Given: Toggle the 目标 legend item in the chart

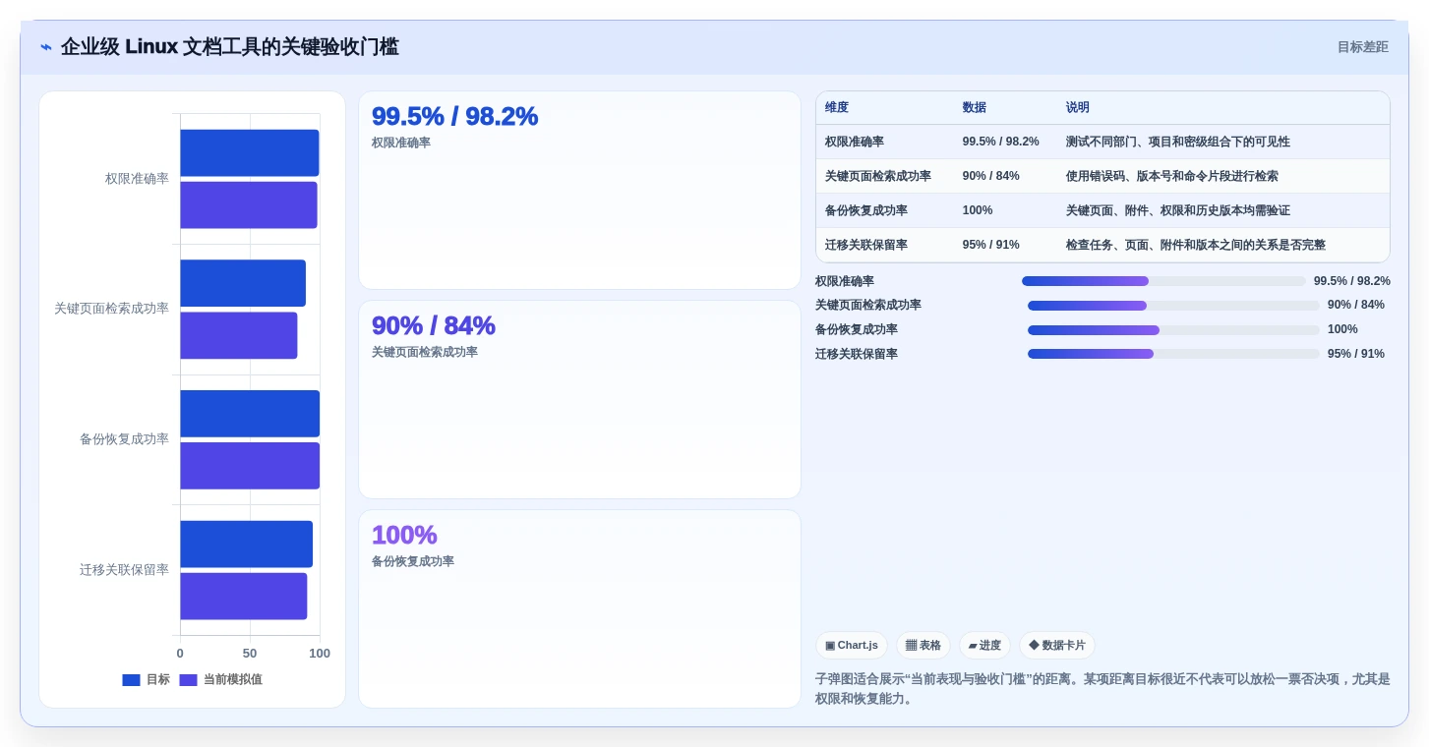Looking at the screenshot, I should coord(146,680).
